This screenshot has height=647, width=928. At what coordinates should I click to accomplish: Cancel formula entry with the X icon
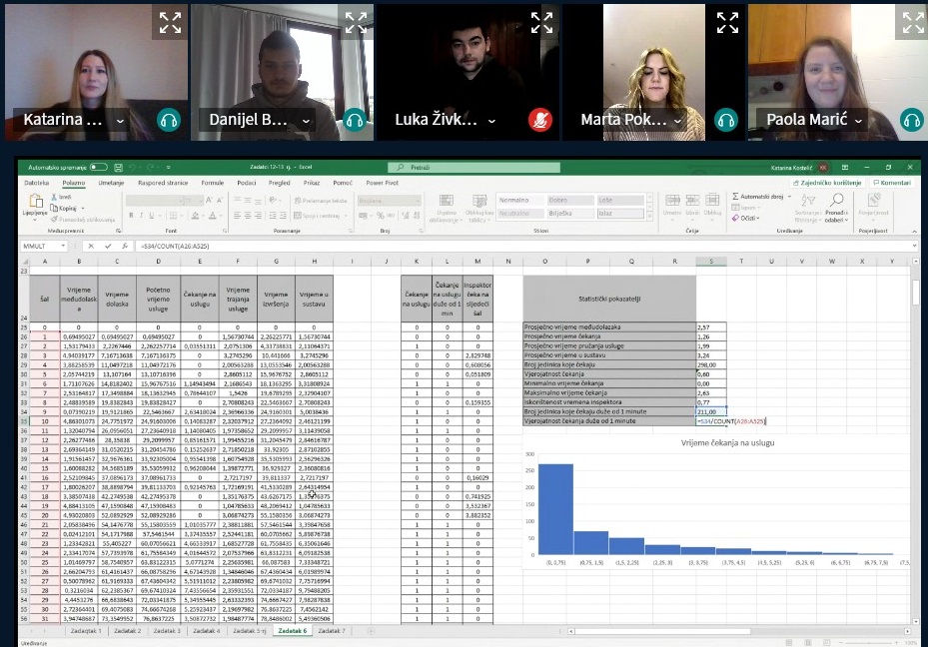(x=91, y=246)
